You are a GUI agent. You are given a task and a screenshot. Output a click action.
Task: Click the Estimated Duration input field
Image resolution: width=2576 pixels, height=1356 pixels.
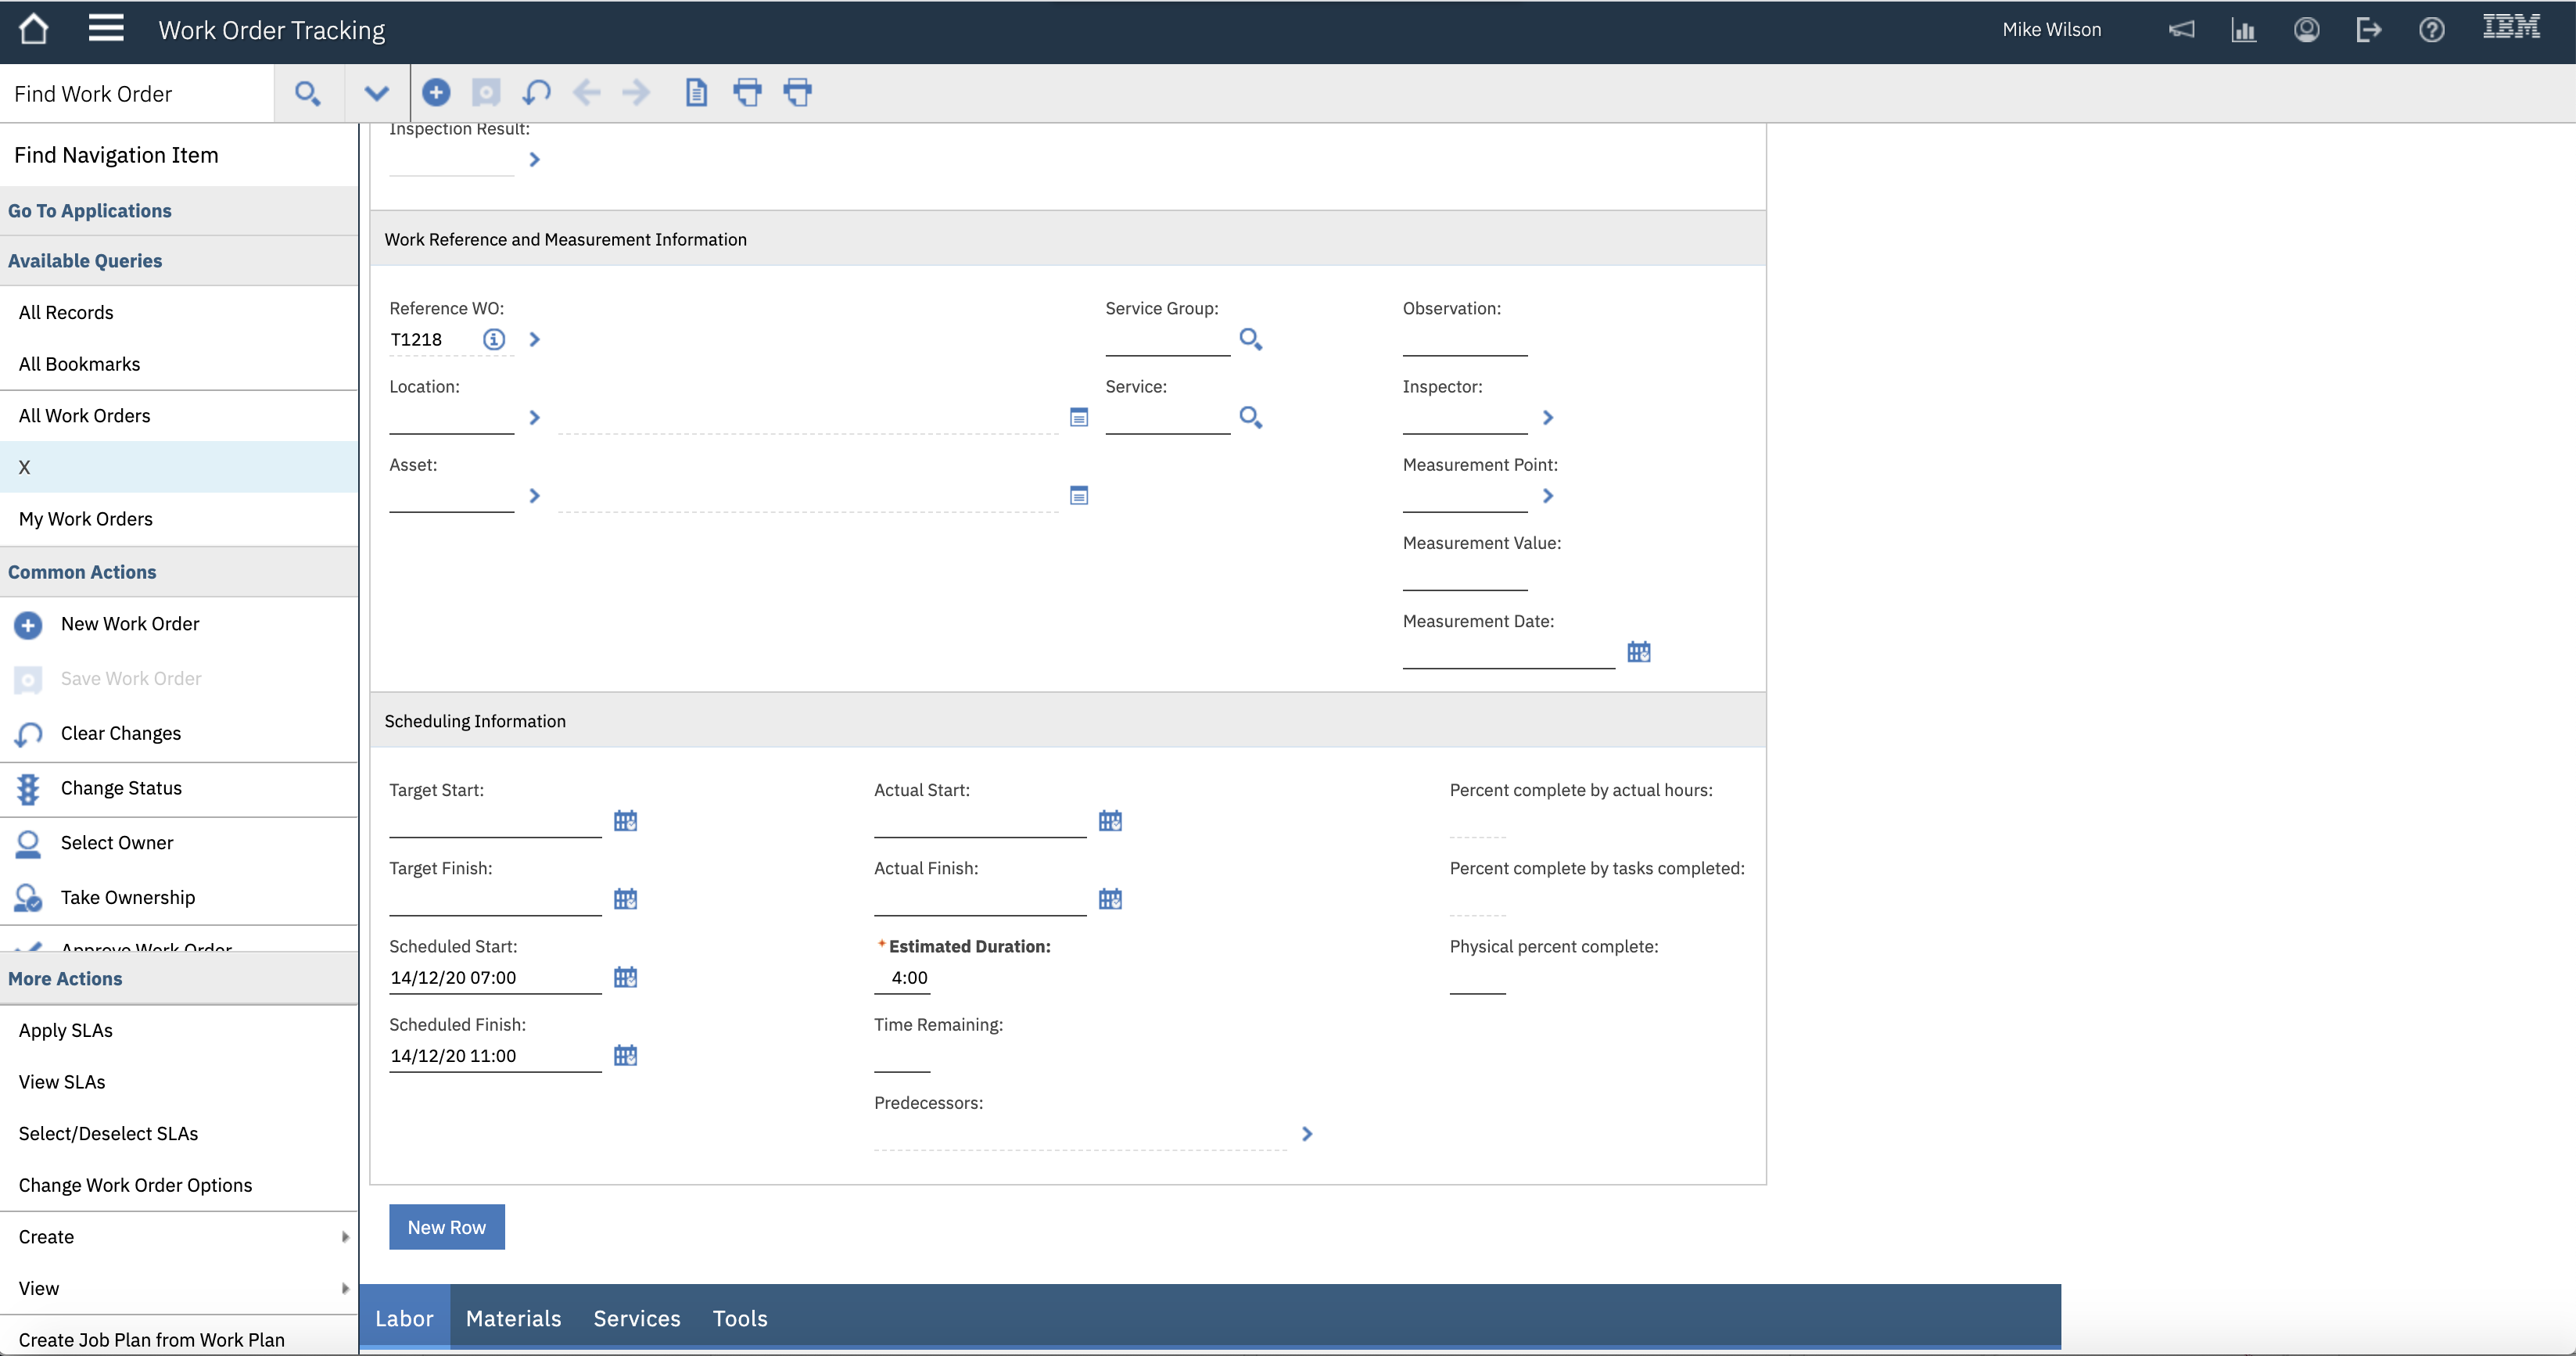903,978
